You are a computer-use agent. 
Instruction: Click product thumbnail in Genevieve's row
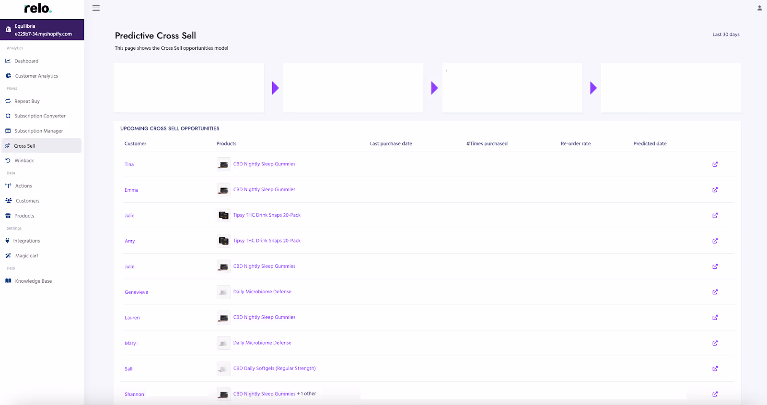(223, 292)
